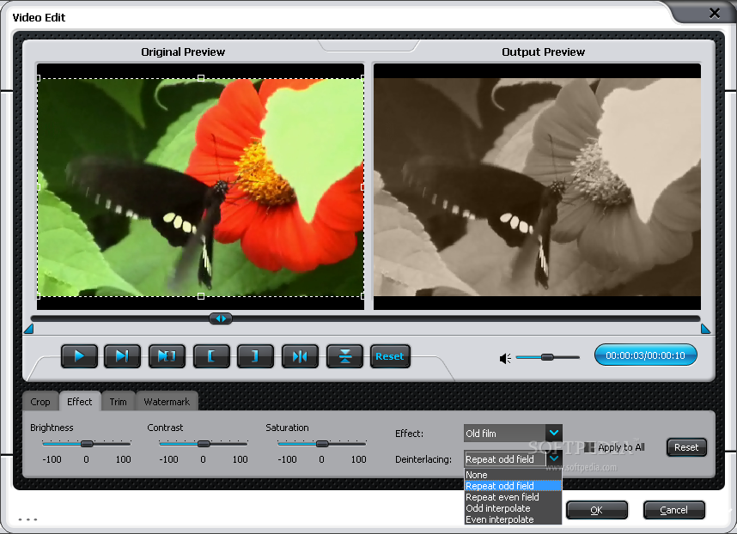
Task: Click the Play button
Action: pos(79,356)
